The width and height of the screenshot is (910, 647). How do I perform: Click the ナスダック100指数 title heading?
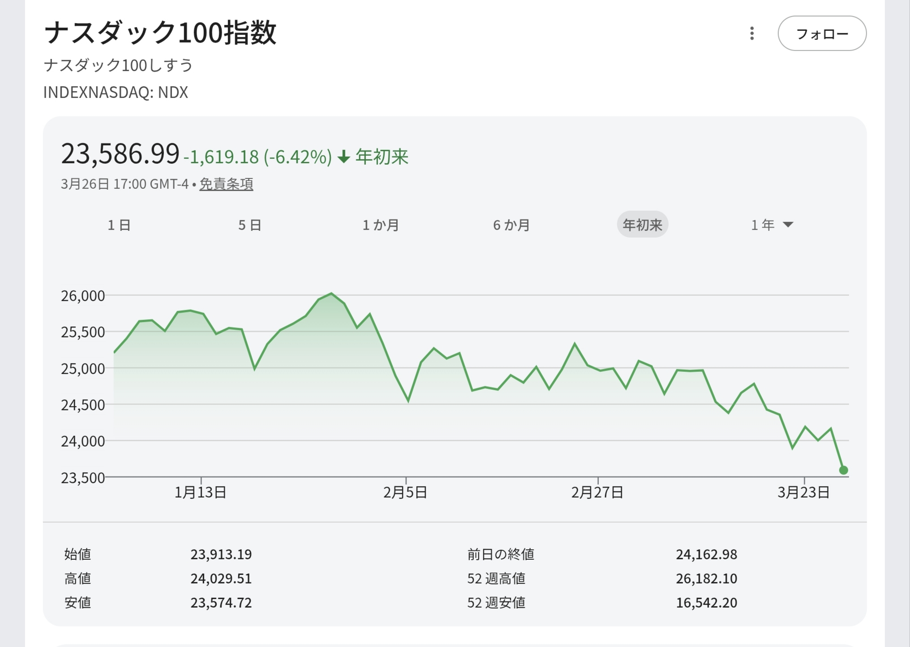tap(160, 33)
